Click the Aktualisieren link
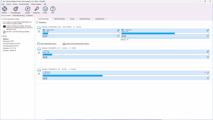Viewport: 213px width, 120px height. tap(42, 22)
